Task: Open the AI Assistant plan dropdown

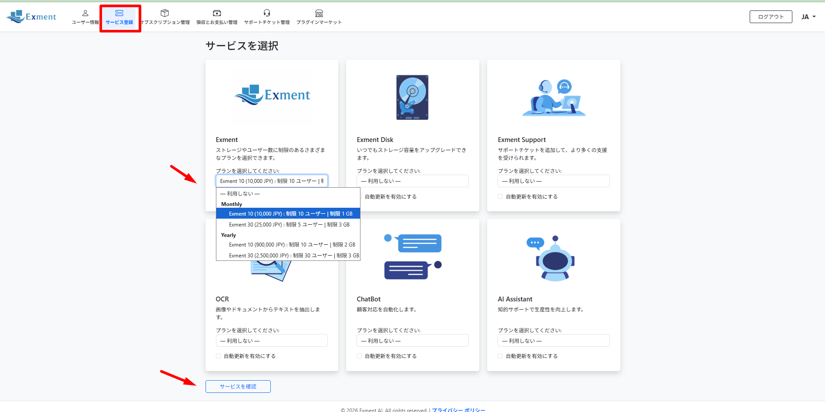Action: click(554, 341)
